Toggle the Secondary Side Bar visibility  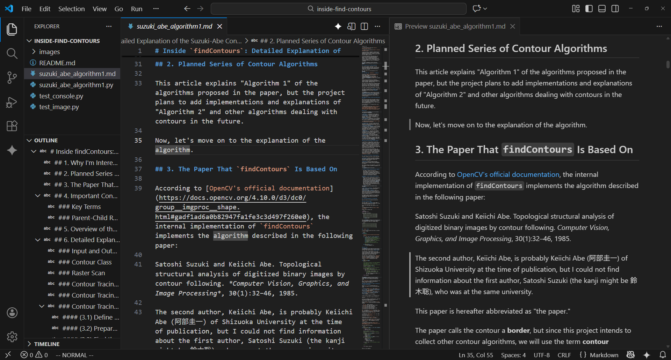(615, 9)
